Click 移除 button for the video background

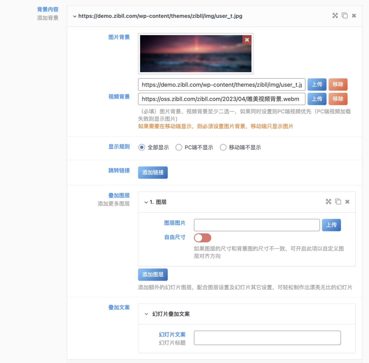tap(338, 99)
